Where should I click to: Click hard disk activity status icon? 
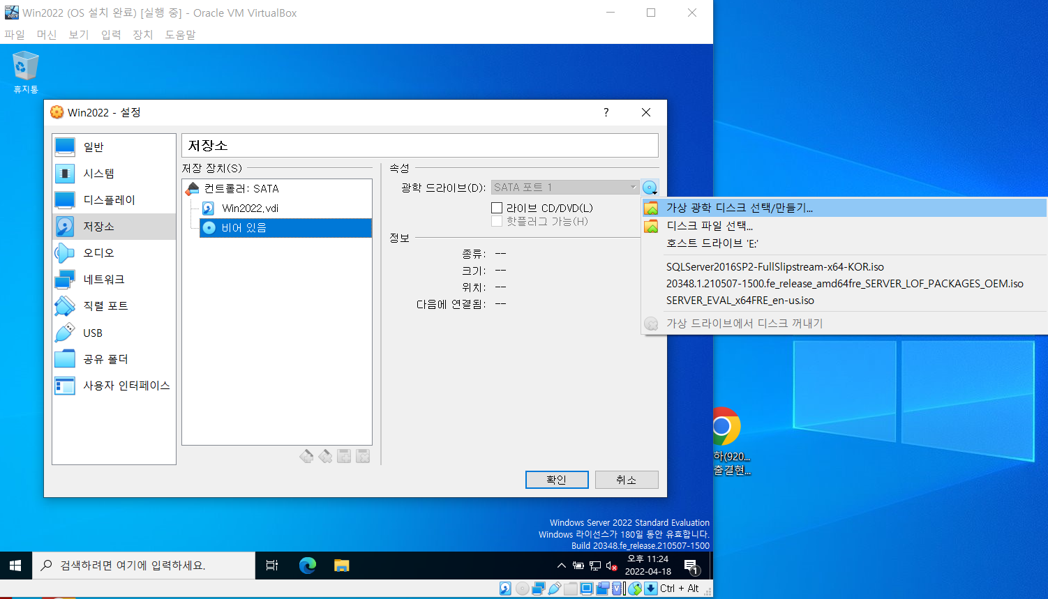(x=505, y=589)
